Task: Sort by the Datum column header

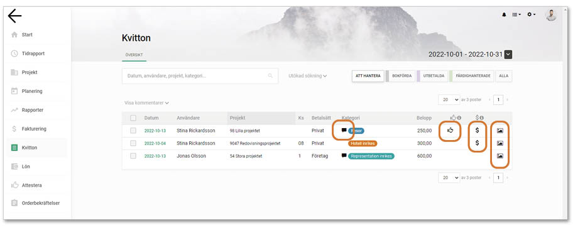Action: pyautogui.click(x=151, y=118)
